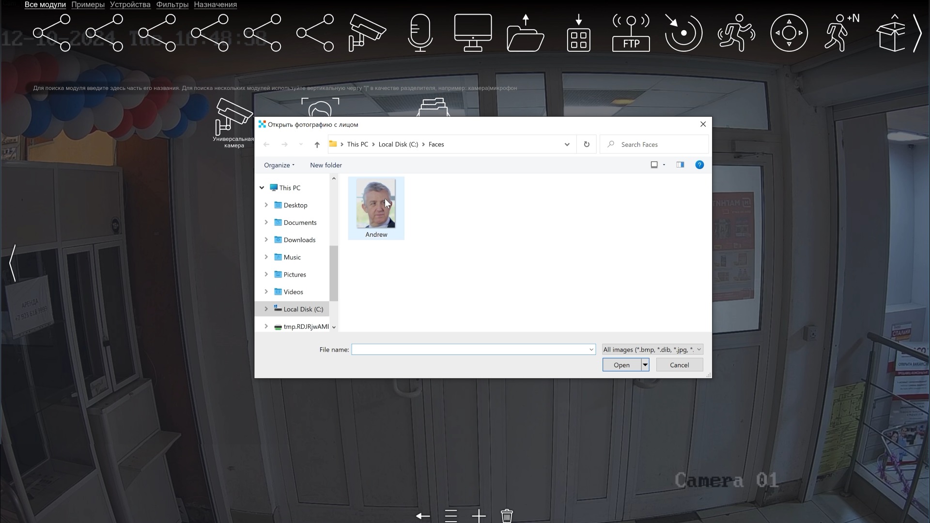Open the Фильтры tab
Screen dimensions: 930x523
(172, 5)
